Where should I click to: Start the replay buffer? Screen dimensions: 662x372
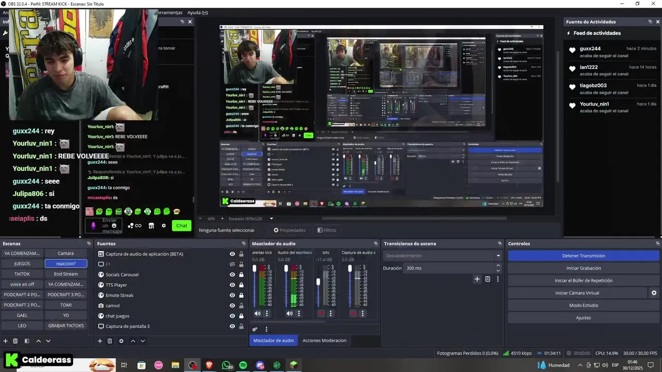pyautogui.click(x=583, y=281)
